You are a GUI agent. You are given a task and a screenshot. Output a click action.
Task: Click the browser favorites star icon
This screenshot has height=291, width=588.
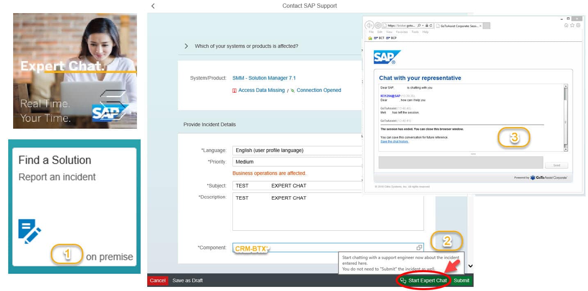click(x=572, y=25)
